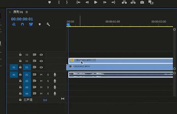The image size is (177, 114).
Task: Toggle A4 track targeting
Action: pos(27,94)
